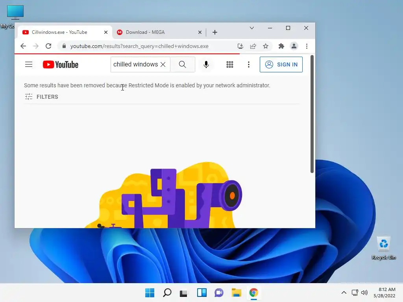This screenshot has width=403, height=302.
Task: Open Task View on taskbar
Action: tap(184, 293)
